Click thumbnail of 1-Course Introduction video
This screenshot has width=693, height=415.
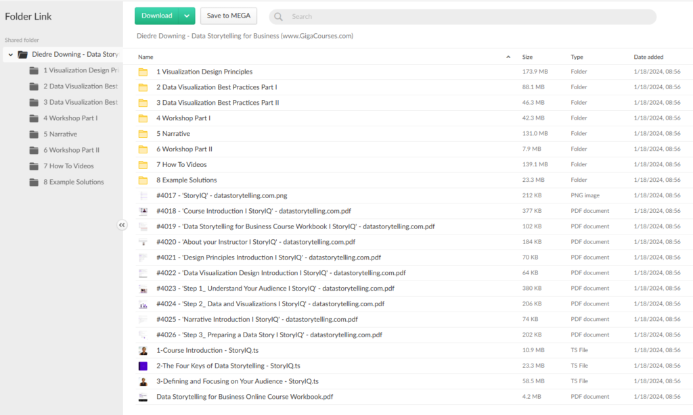[143, 351]
